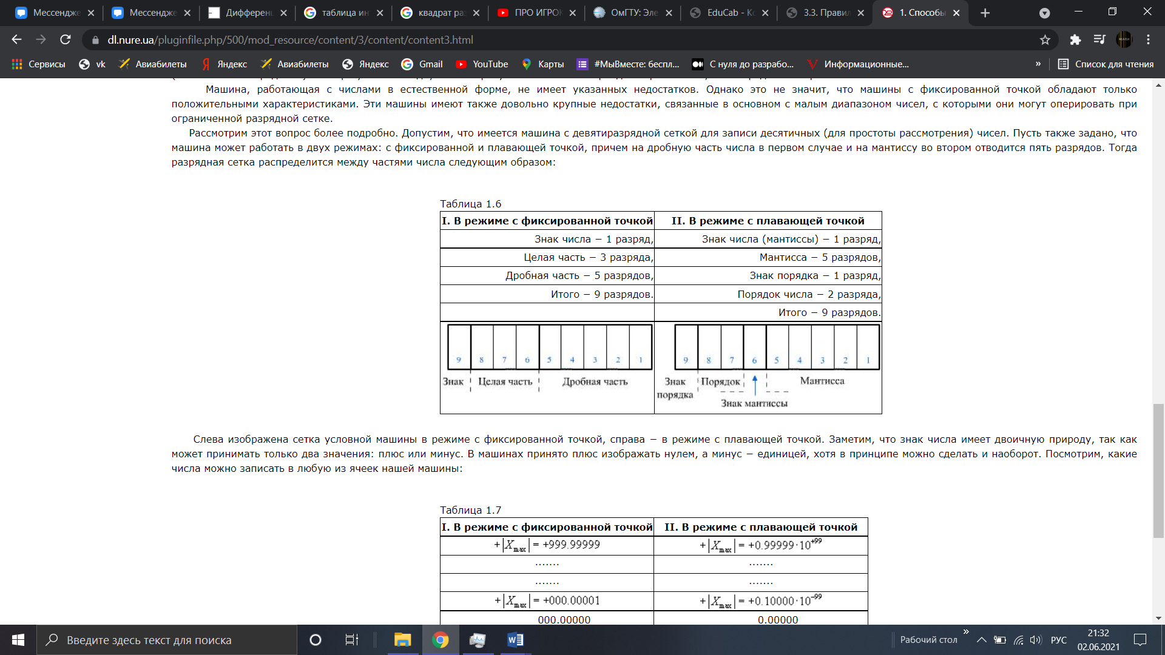Open С нуля до разрабо bookmark

pos(743,64)
